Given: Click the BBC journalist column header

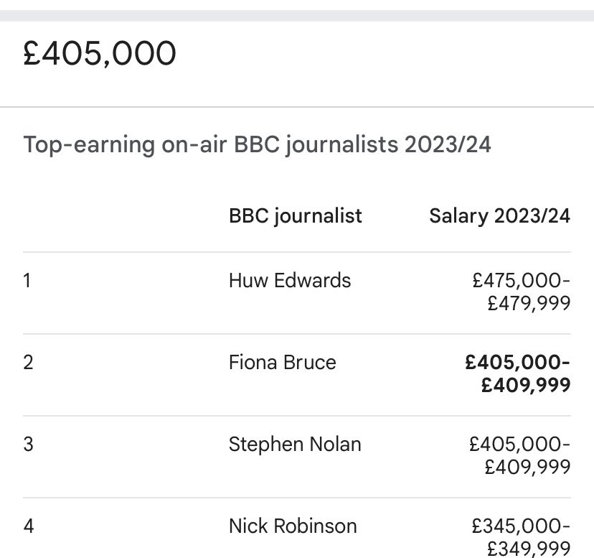Looking at the screenshot, I should (295, 215).
